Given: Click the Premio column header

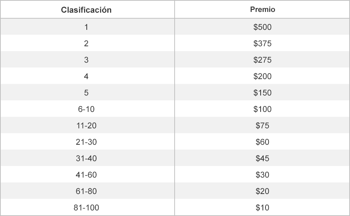Looking at the screenshot, I should click(x=262, y=9).
